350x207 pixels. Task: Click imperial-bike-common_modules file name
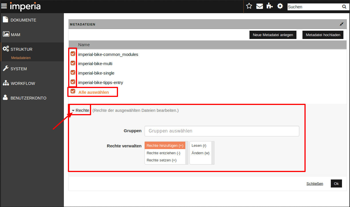[x=108, y=54]
